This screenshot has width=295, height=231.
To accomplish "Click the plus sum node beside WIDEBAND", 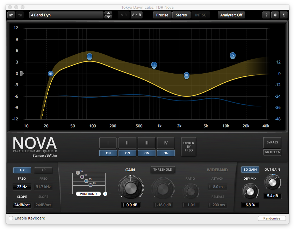I will click(x=105, y=194).
